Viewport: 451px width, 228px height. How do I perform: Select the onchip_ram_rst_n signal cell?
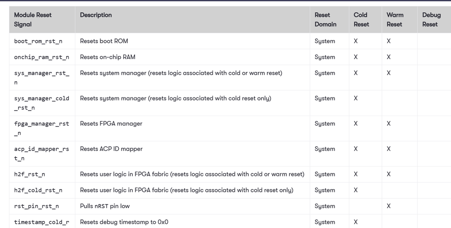tap(42, 57)
